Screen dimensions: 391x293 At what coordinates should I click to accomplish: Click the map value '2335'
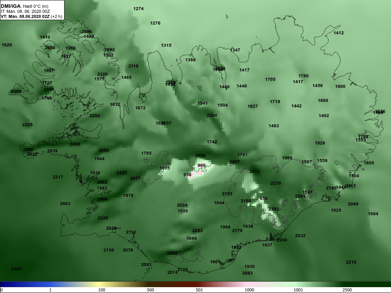tap(103, 218)
